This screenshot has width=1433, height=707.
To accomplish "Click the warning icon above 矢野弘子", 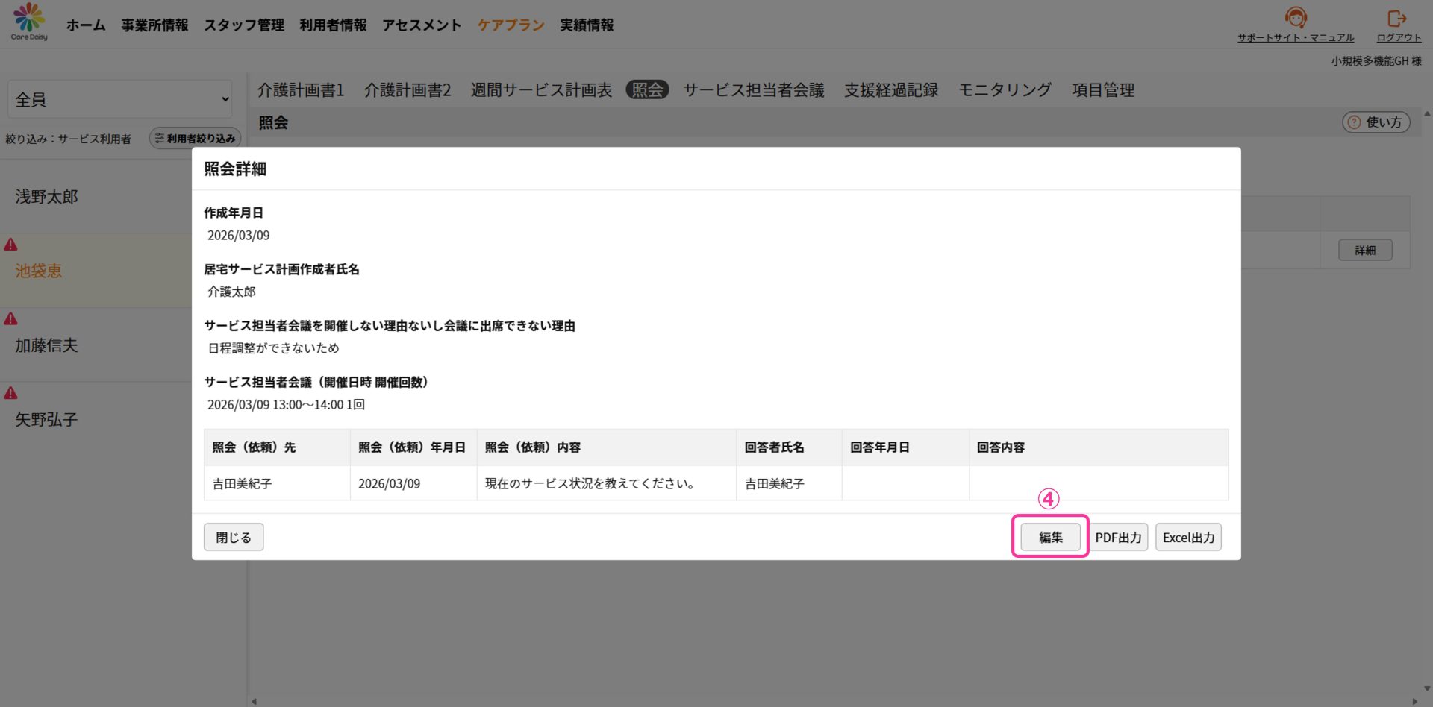I will point(11,393).
